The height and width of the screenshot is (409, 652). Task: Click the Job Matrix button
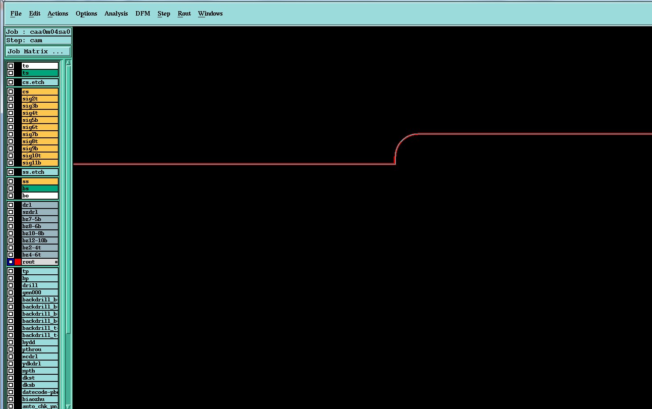38,52
